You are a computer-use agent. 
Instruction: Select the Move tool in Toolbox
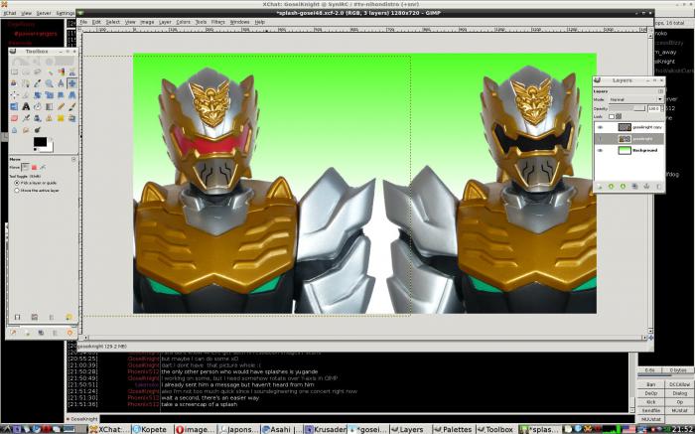72,83
